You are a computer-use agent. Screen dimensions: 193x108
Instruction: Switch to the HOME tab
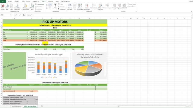(10, 1)
